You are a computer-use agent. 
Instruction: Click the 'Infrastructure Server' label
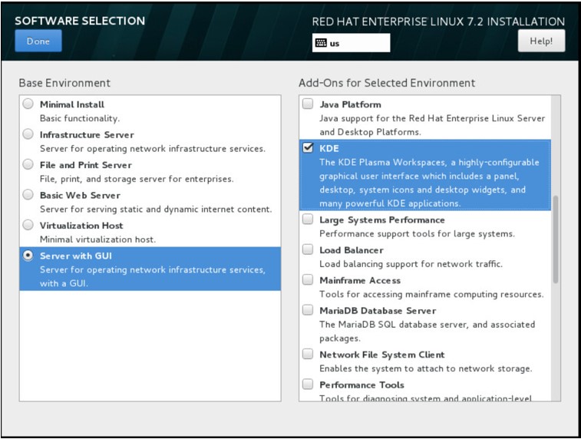coord(87,135)
